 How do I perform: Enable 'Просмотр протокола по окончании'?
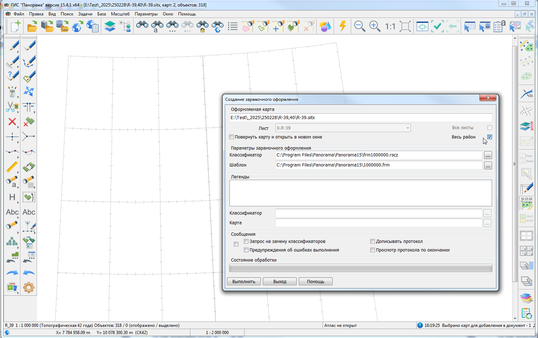[x=373, y=250]
